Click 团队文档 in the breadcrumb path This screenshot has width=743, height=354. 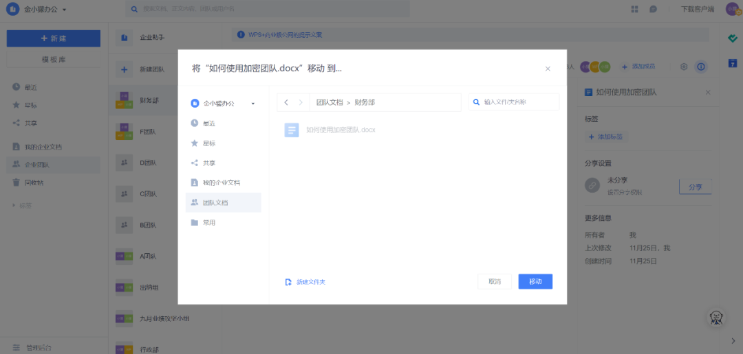pyautogui.click(x=330, y=102)
